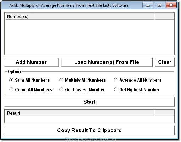
Task: Click the Add Number button
Action: [x=32, y=62]
